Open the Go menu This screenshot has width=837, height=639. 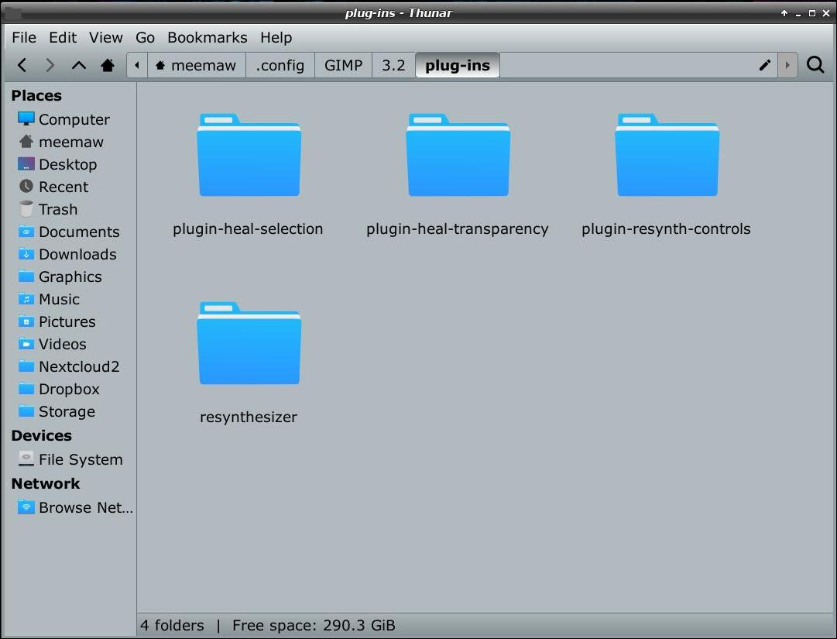(145, 37)
